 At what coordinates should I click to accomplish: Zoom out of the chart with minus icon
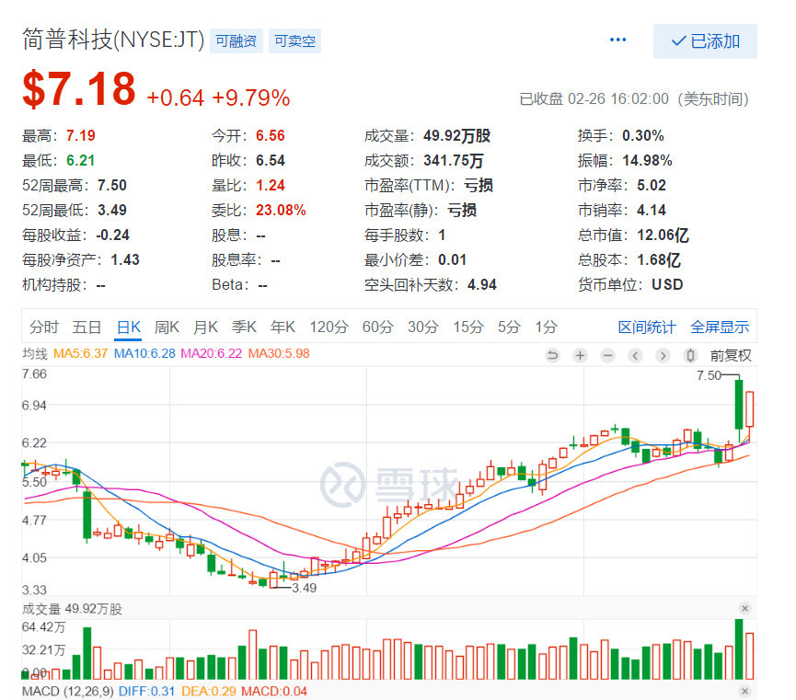click(607, 354)
